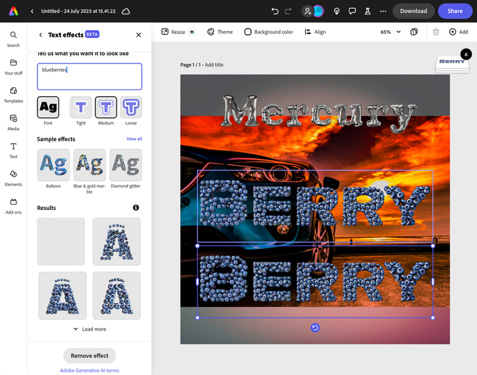Image resolution: width=477 pixels, height=375 pixels.
Task: Click the trash delete icon
Action: (x=436, y=32)
